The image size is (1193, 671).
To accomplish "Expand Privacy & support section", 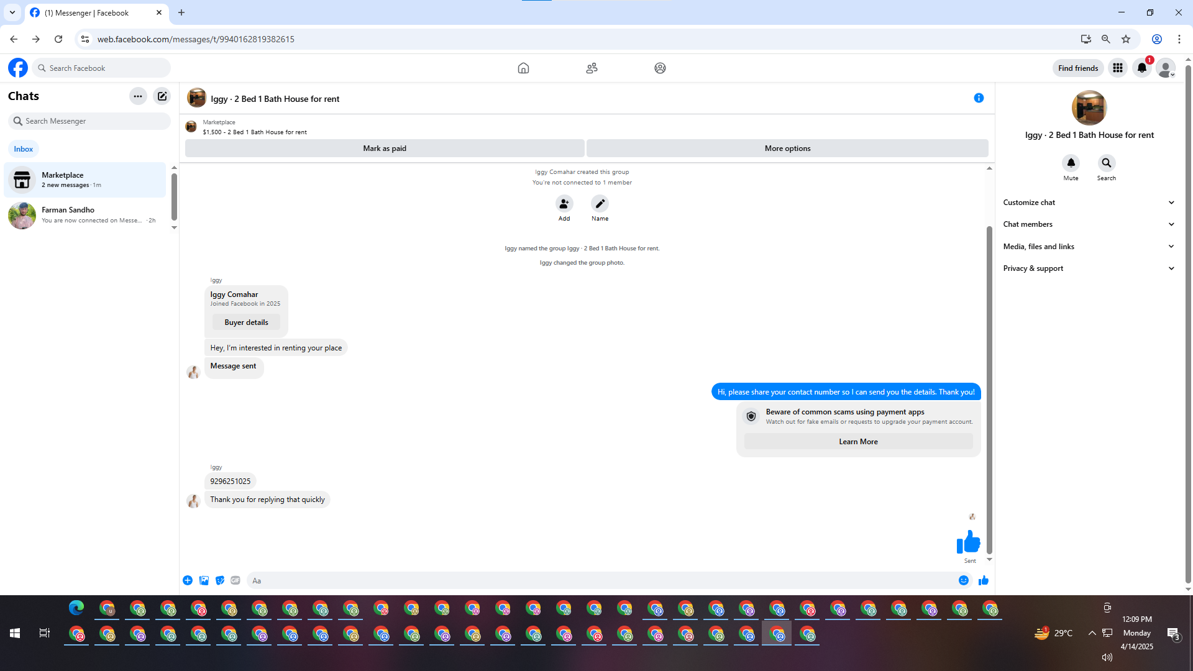I will click(x=1089, y=268).
